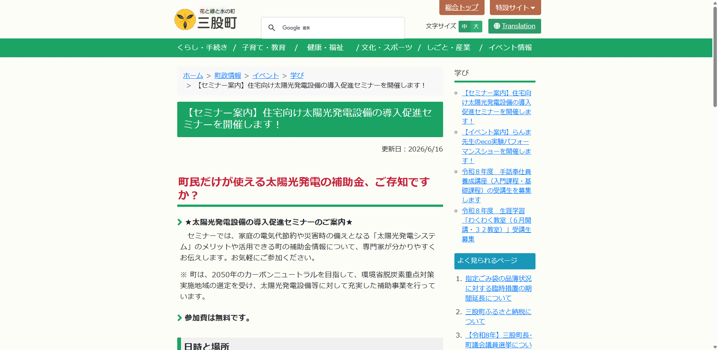The height and width of the screenshot is (350, 718).
Task: Open sidebar link らんま先生のeco実験パフォーマンスショー
Action: pos(496,146)
